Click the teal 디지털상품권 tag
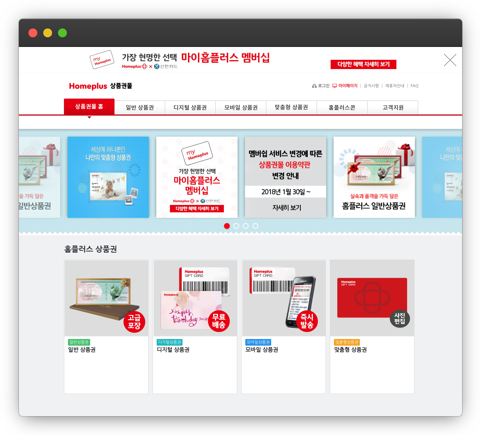 [170, 342]
